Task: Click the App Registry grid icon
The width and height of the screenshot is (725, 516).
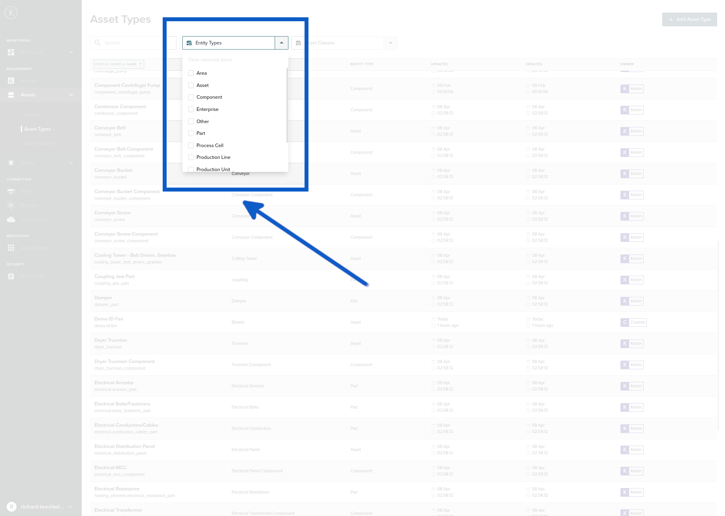Action: pos(11,248)
